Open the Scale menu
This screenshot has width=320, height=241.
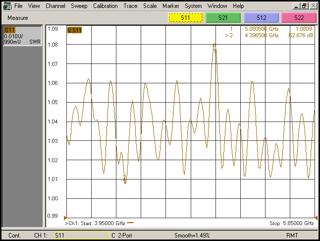coord(150,6)
